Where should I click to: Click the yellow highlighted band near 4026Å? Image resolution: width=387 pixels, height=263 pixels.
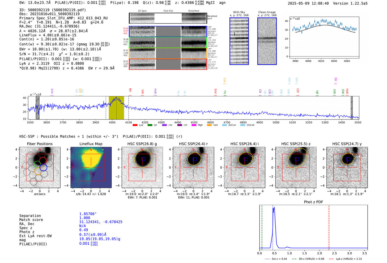pos(116,108)
